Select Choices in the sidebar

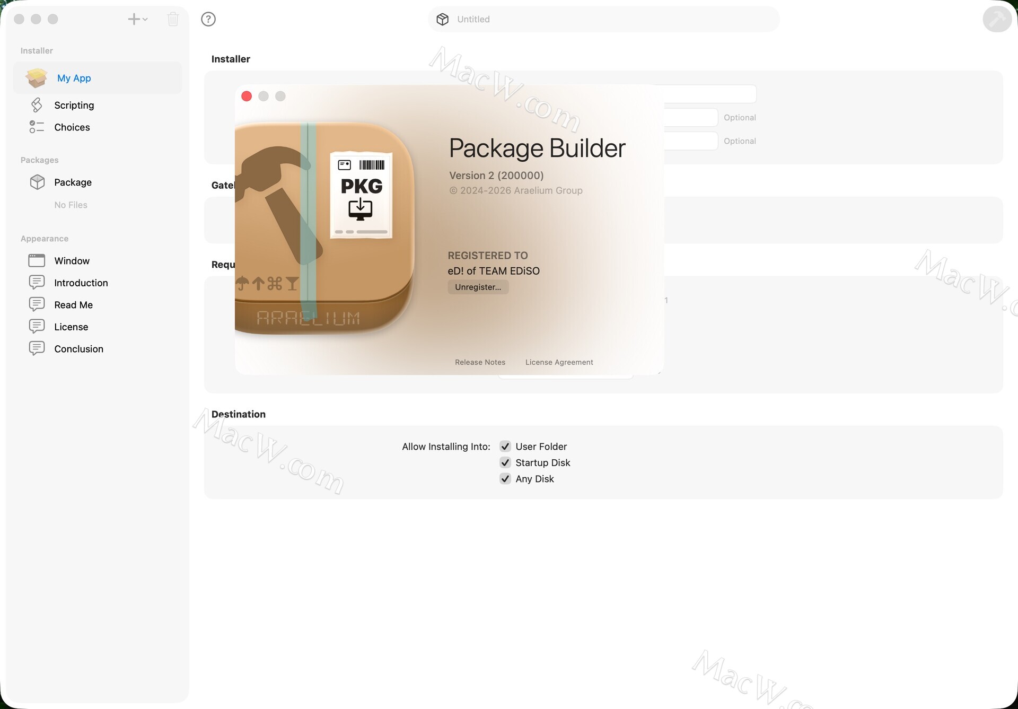(x=72, y=127)
